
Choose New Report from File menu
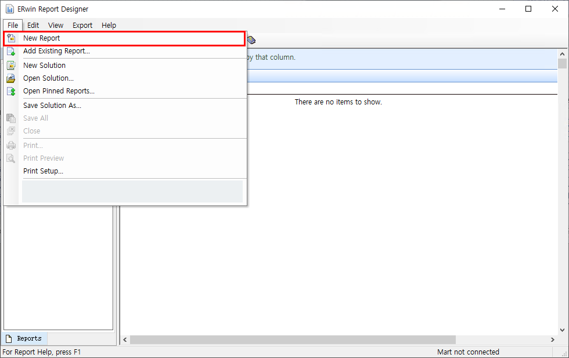coord(125,38)
